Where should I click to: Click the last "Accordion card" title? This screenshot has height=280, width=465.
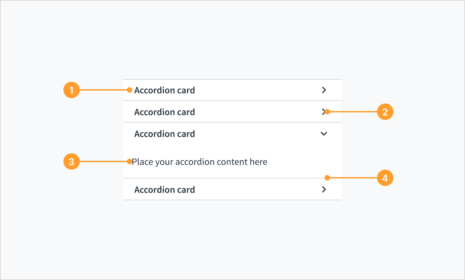(x=164, y=190)
